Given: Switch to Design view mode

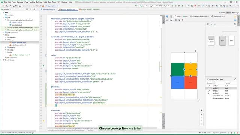Looking at the screenshot, I should click(x=235, y=13).
